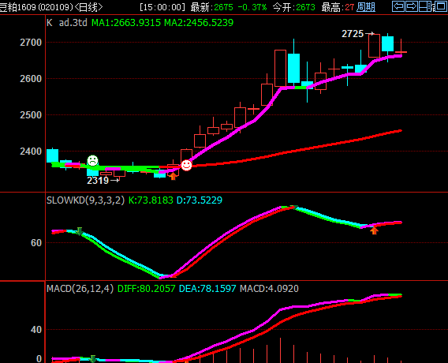Open the 周期 period link

pyautogui.click(x=366, y=7)
